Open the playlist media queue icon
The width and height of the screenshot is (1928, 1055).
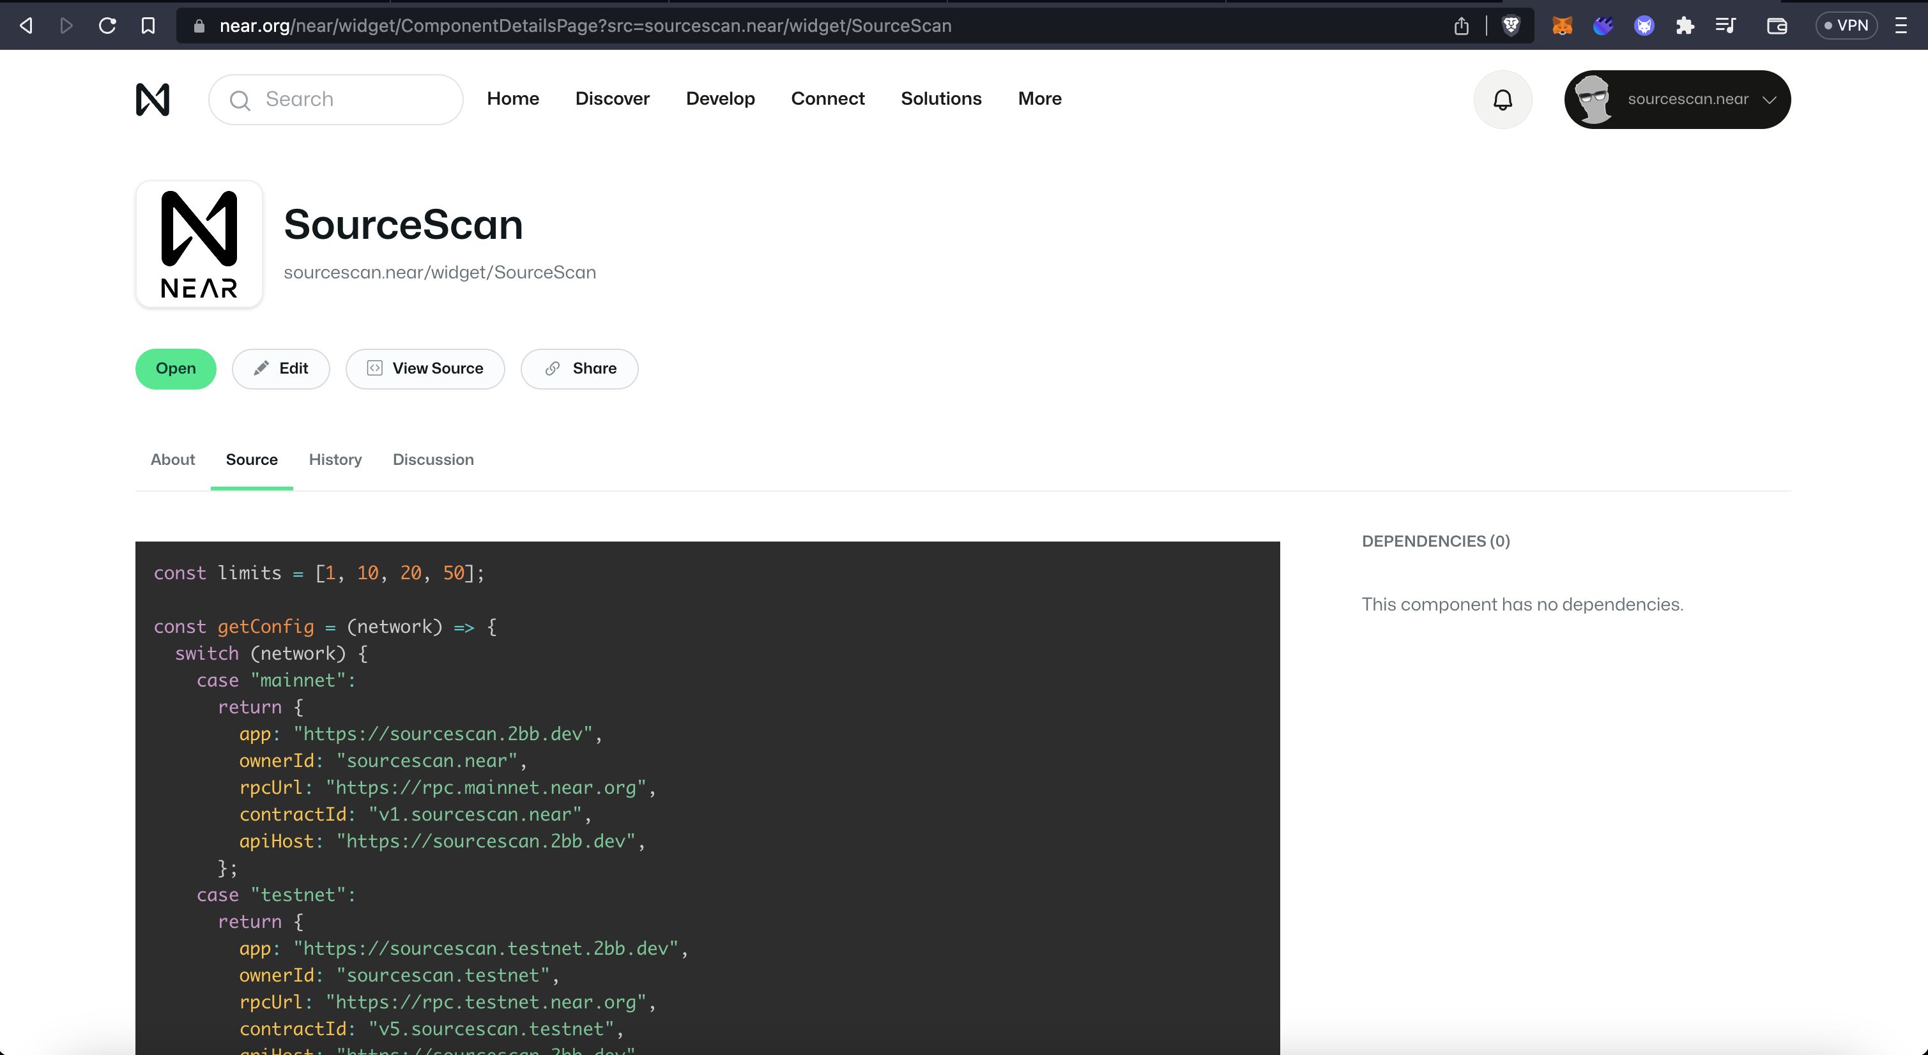[1726, 26]
